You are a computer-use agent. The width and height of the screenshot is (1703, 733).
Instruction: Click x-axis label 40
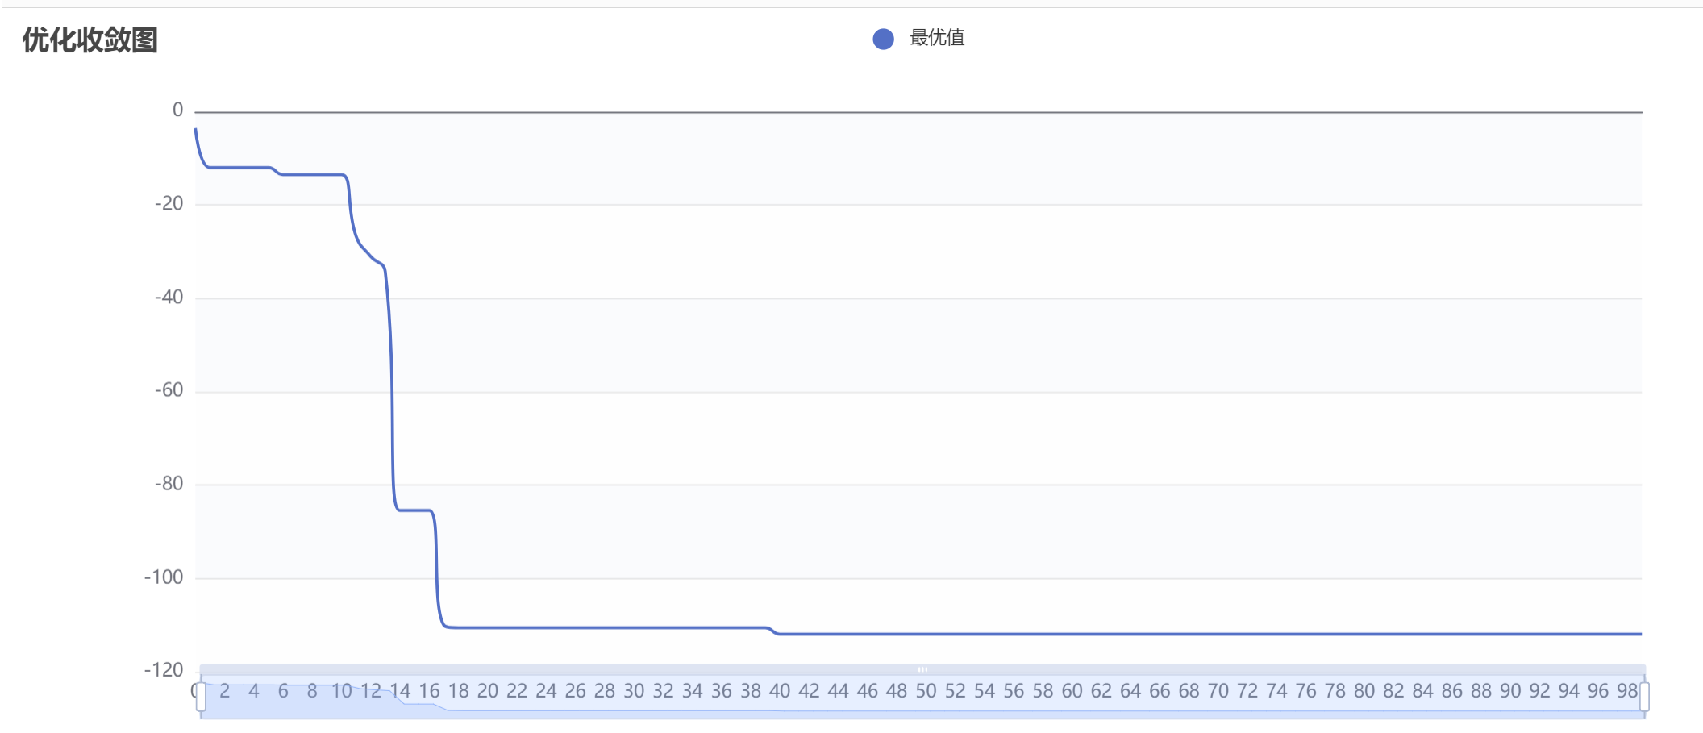coord(780,691)
